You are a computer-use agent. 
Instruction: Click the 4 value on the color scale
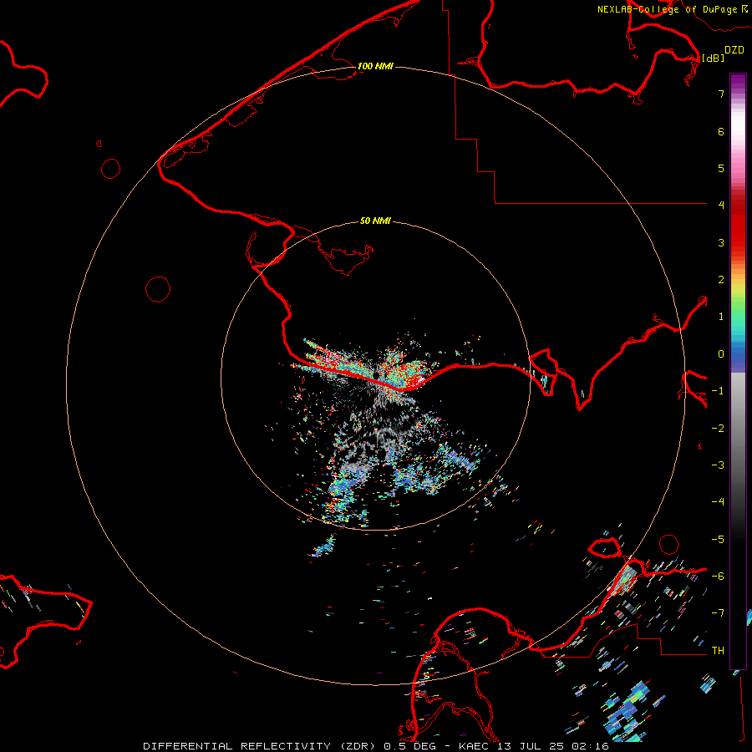click(721, 206)
